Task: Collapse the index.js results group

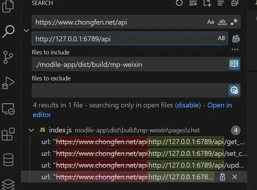Action: click(31, 130)
